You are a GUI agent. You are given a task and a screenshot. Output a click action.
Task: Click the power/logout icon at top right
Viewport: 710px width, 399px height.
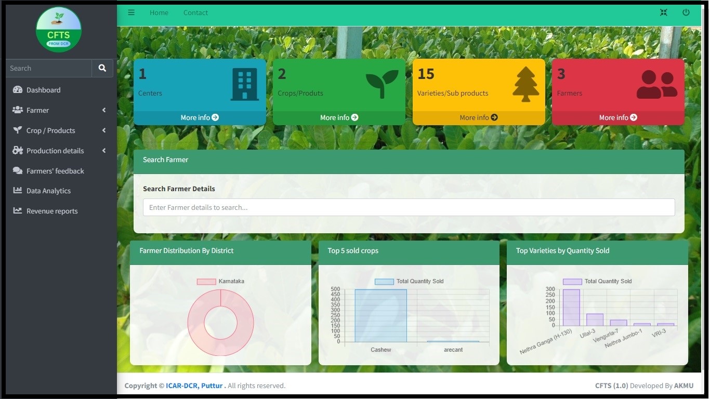[686, 12]
